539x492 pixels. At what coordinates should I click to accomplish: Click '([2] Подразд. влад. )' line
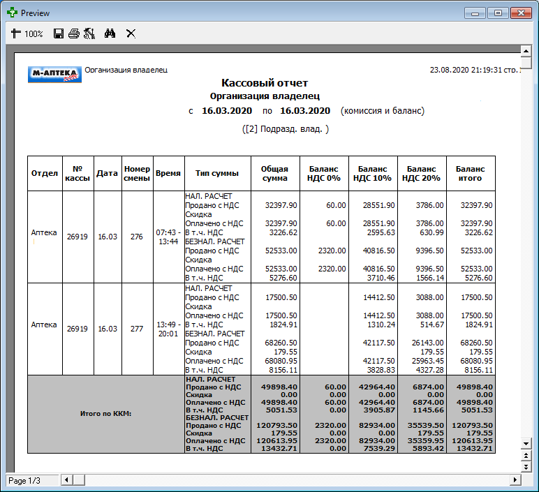pos(286,129)
